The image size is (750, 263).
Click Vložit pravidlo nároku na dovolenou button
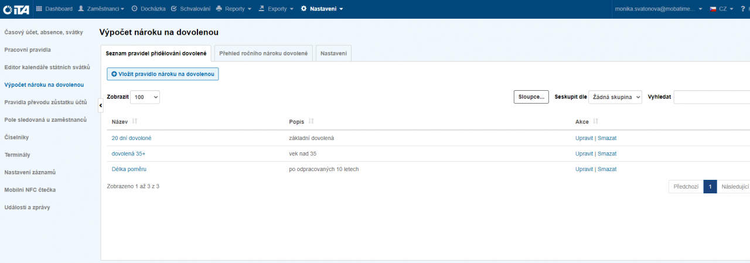[162, 74]
